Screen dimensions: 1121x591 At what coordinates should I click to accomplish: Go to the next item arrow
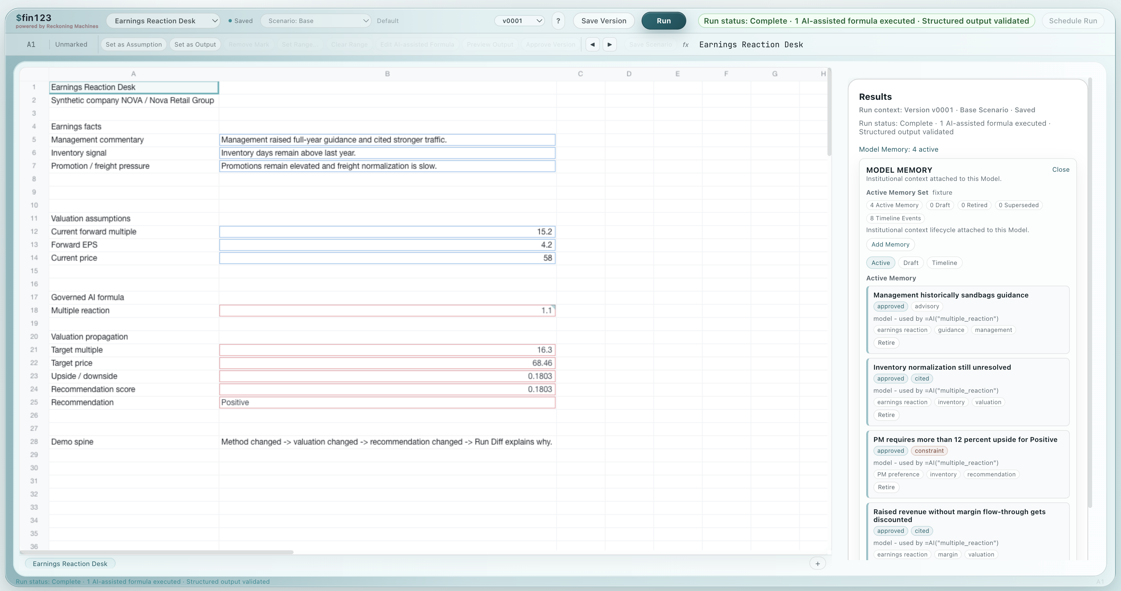pyautogui.click(x=609, y=44)
